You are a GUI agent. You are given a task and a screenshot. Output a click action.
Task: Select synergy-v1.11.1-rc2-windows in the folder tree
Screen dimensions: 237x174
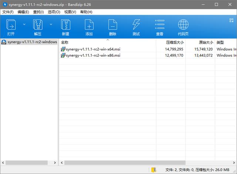click(x=32, y=42)
